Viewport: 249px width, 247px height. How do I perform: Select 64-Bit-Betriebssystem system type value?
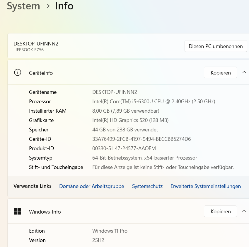(x=145, y=158)
